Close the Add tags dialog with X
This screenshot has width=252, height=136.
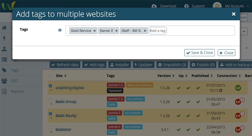(x=234, y=14)
